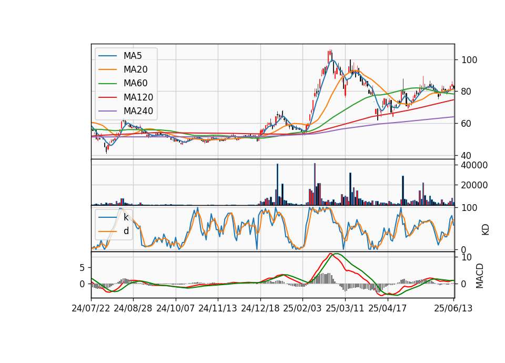Click the volume axis label 20000

pos(474,185)
